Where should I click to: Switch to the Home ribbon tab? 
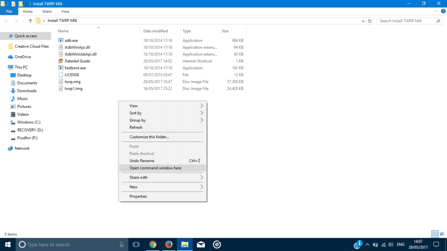point(28,11)
